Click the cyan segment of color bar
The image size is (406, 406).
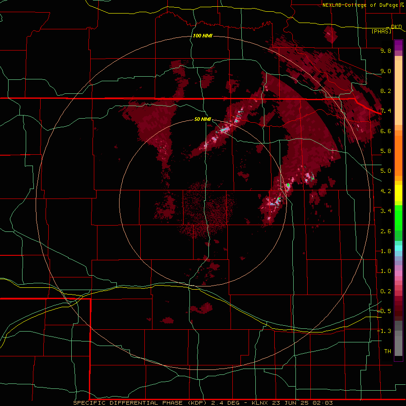point(398,248)
